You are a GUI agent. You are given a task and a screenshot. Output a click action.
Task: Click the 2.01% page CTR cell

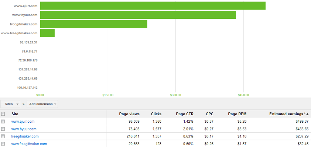coord(188,129)
